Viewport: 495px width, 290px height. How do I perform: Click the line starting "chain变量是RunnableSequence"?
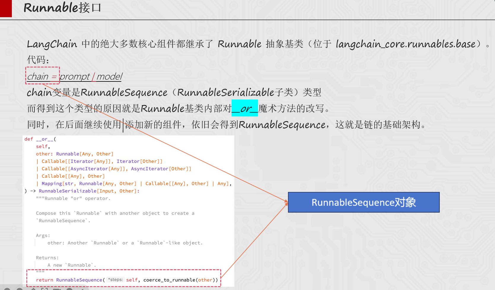click(x=174, y=92)
